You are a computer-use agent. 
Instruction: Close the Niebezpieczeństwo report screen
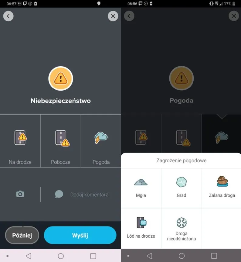click(x=113, y=16)
